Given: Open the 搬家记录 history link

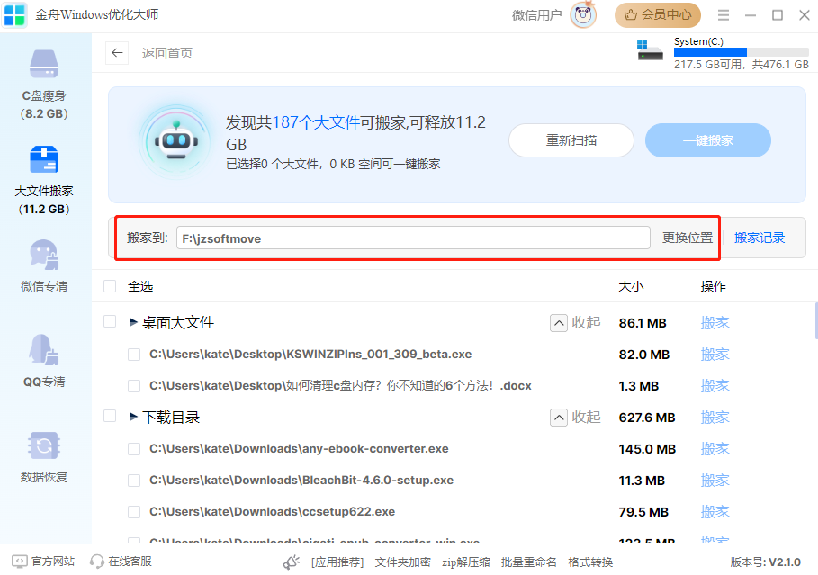Looking at the screenshot, I should [x=760, y=238].
